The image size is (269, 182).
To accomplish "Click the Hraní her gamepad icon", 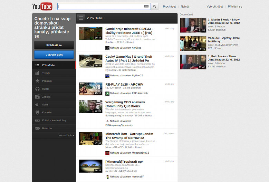I will click(x=37, y=128).
